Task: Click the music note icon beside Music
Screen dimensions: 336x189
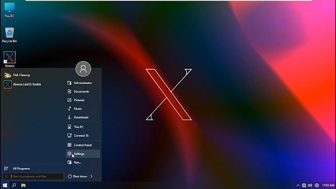Action: pyautogui.click(x=69, y=109)
